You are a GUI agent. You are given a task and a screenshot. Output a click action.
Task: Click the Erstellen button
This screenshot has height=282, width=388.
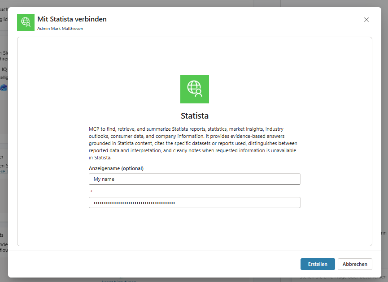pos(318,264)
